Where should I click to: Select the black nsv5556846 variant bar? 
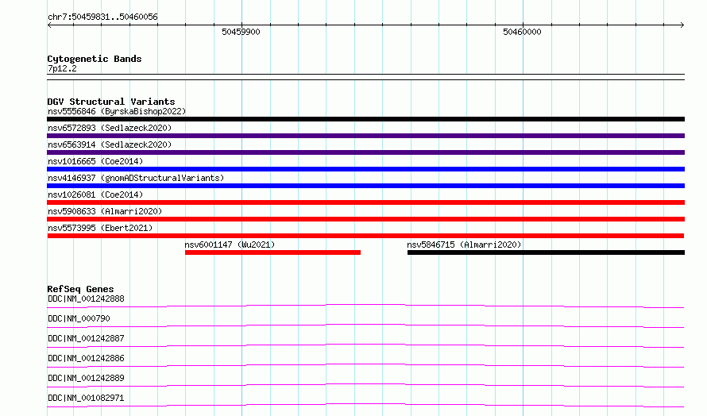pos(365,119)
